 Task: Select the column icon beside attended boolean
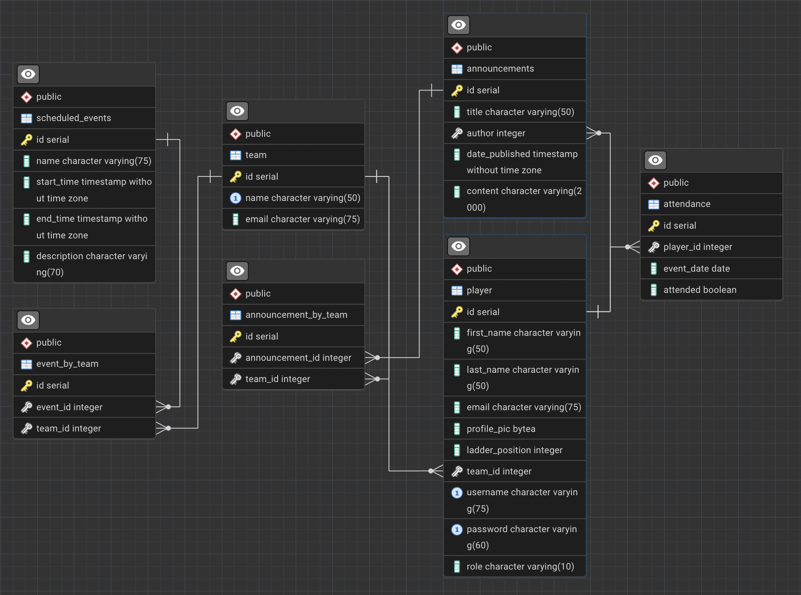(654, 290)
